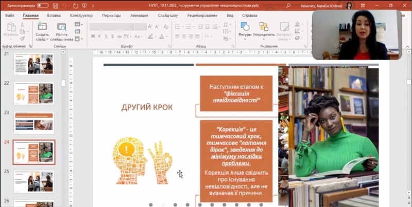Activate the Format Painter brush icon
Viewport: 412px width, 207px height.
pos(22,39)
